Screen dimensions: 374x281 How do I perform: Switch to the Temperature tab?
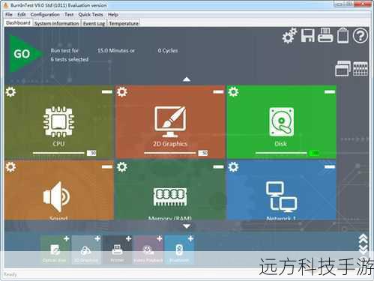[x=124, y=23]
